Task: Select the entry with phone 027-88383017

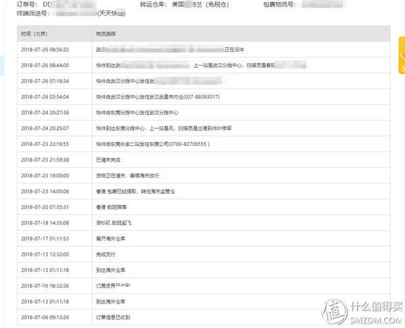Action: 158,97
